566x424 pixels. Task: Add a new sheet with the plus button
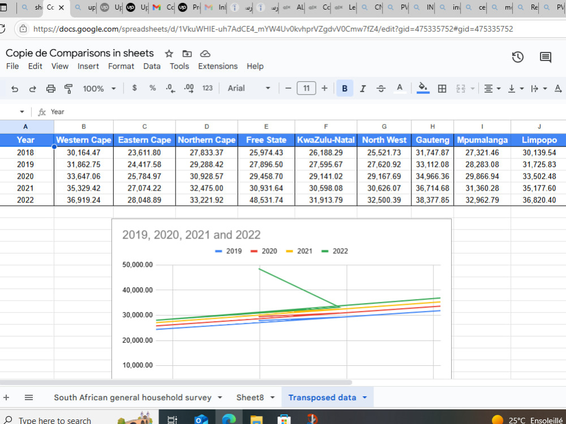pyautogui.click(x=6, y=397)
